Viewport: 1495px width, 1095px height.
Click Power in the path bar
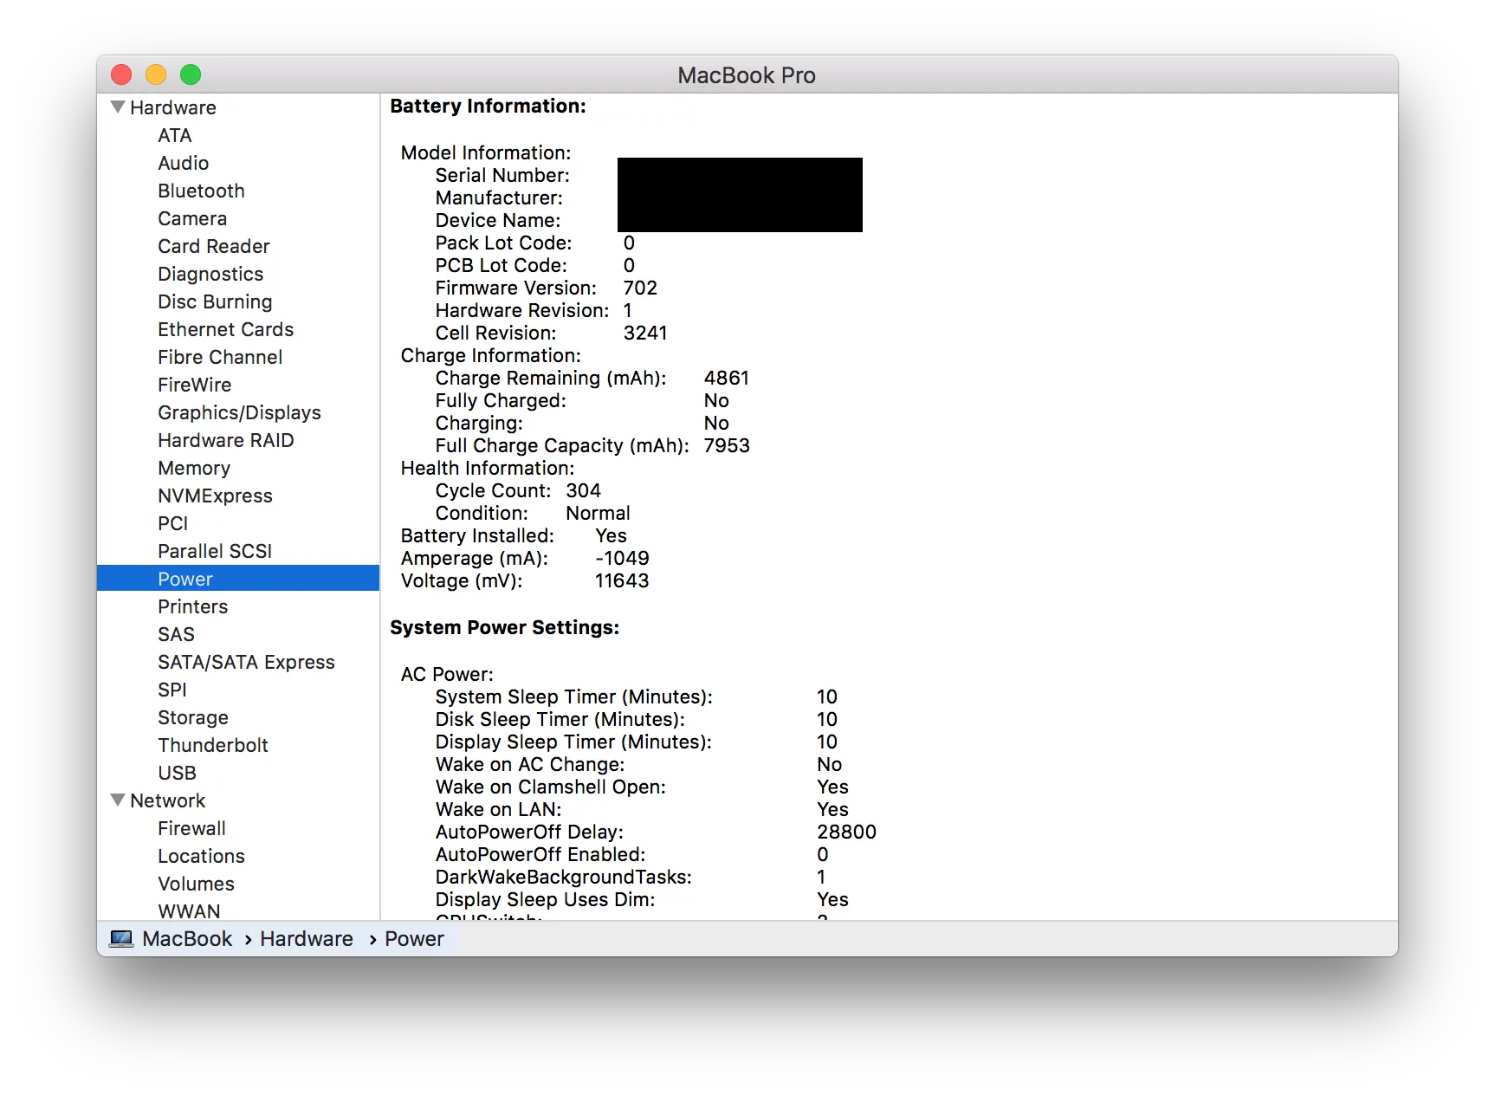click(x=414, y=939)
